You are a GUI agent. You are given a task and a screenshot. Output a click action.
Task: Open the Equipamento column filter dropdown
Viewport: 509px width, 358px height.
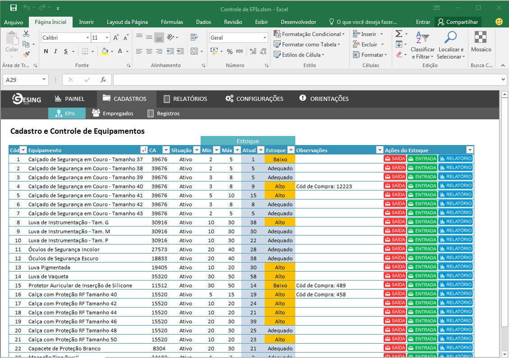click(144, 150)
